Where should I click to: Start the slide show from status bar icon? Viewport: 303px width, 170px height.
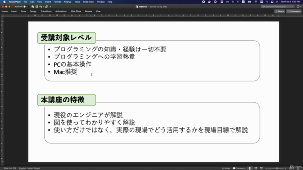pyautogui.click(x=261, y=168)
